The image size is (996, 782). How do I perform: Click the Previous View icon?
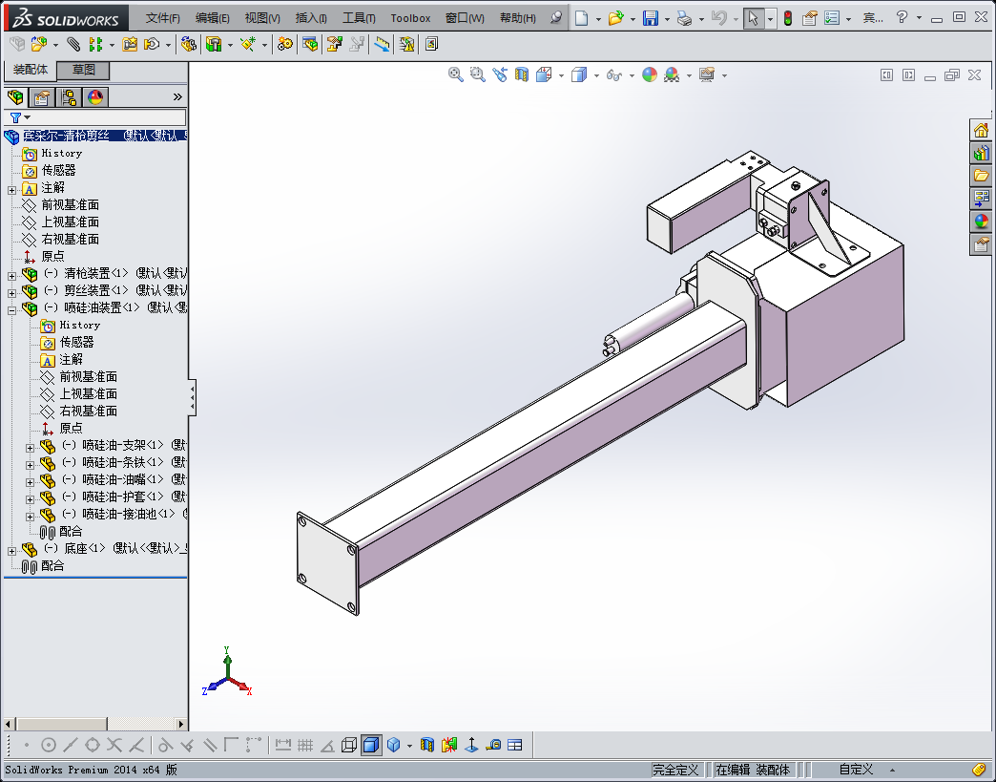500,75
